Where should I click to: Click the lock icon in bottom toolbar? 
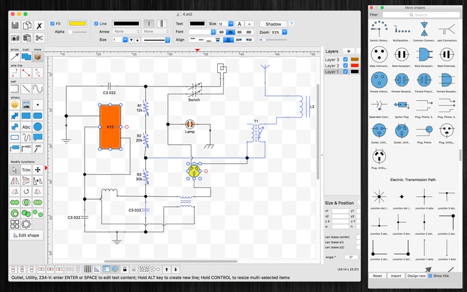click(x=124, y=269)
